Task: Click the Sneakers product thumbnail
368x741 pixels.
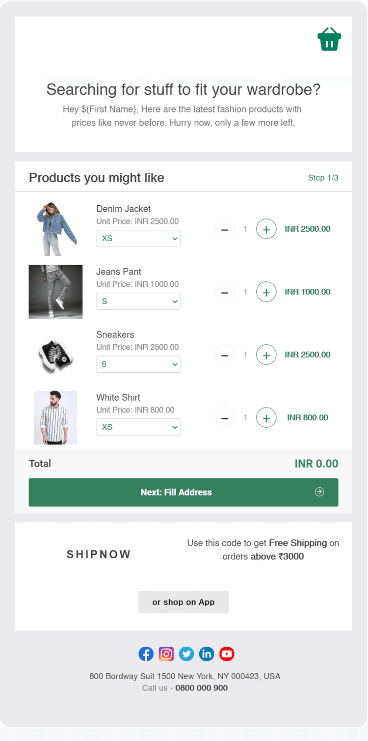Action: tap(55, 355)
